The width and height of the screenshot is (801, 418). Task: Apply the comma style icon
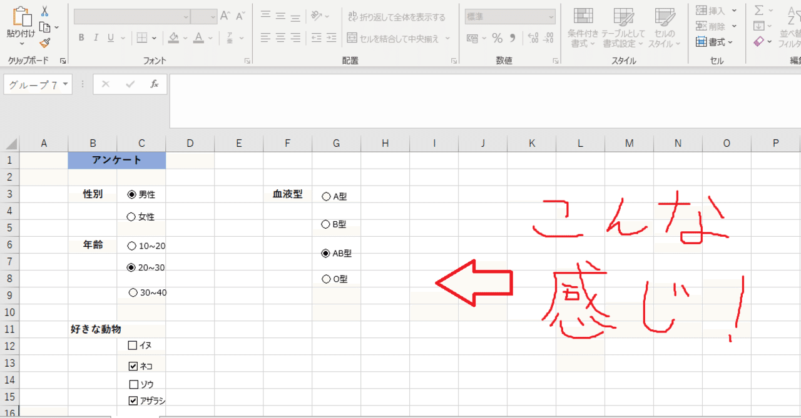click(513, 38)
